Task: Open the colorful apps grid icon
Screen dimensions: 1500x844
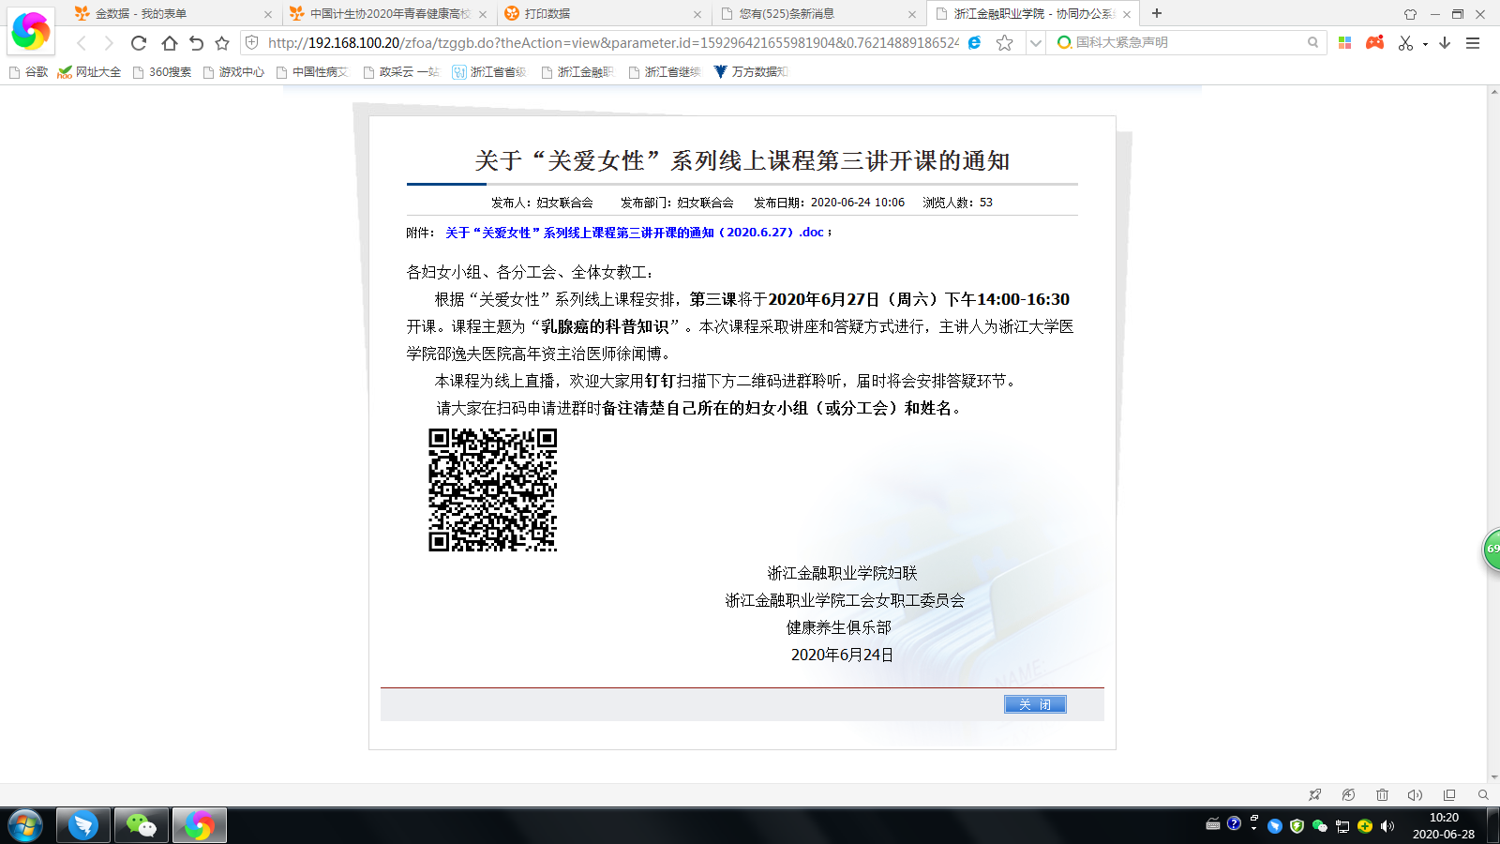Action: pos(1344,43)
